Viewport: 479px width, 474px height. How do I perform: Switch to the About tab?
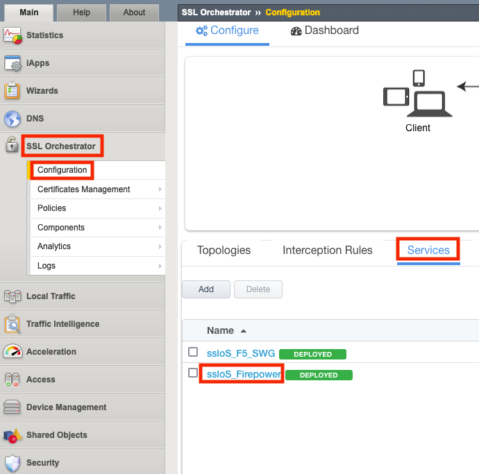coord(134,12)
